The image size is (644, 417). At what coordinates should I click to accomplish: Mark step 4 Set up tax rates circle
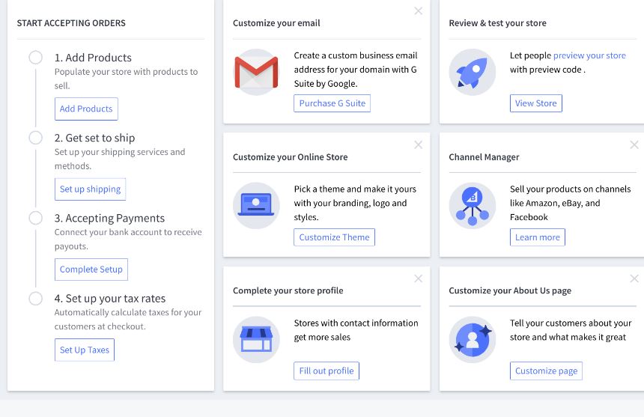(36, 299)
